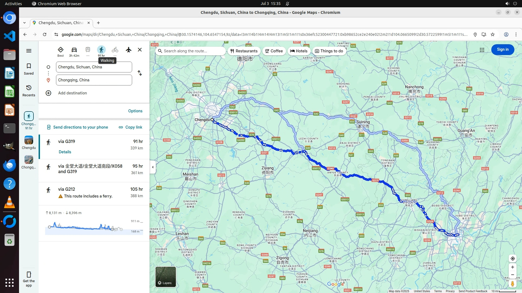Zoom in on the map
Viewport: 522px width, 293px height.
[512, 267]
